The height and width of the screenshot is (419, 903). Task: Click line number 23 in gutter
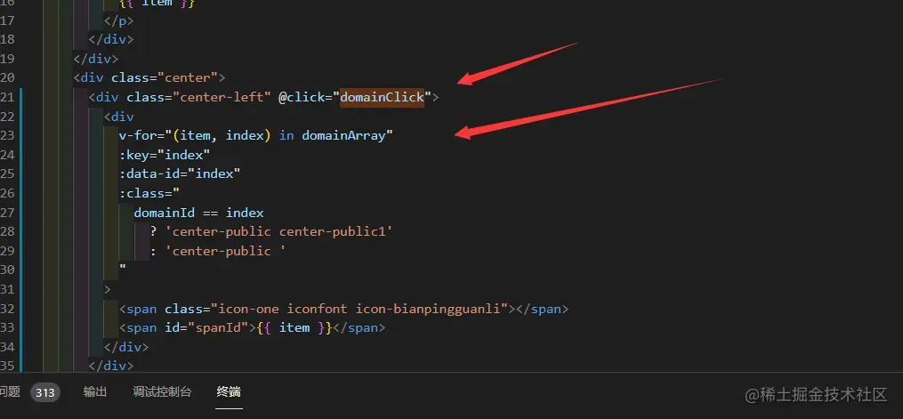pos(7,135)
